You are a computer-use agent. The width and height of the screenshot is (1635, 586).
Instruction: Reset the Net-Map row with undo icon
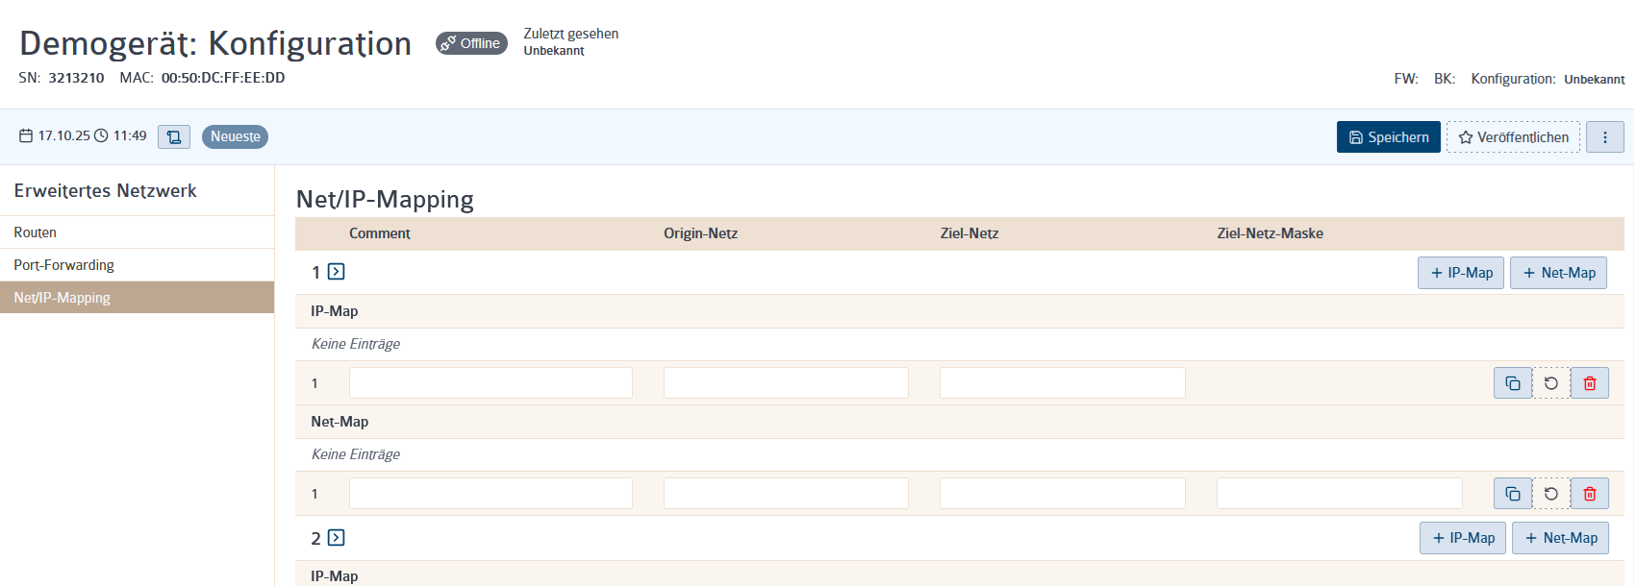(x=1551, y=494)
